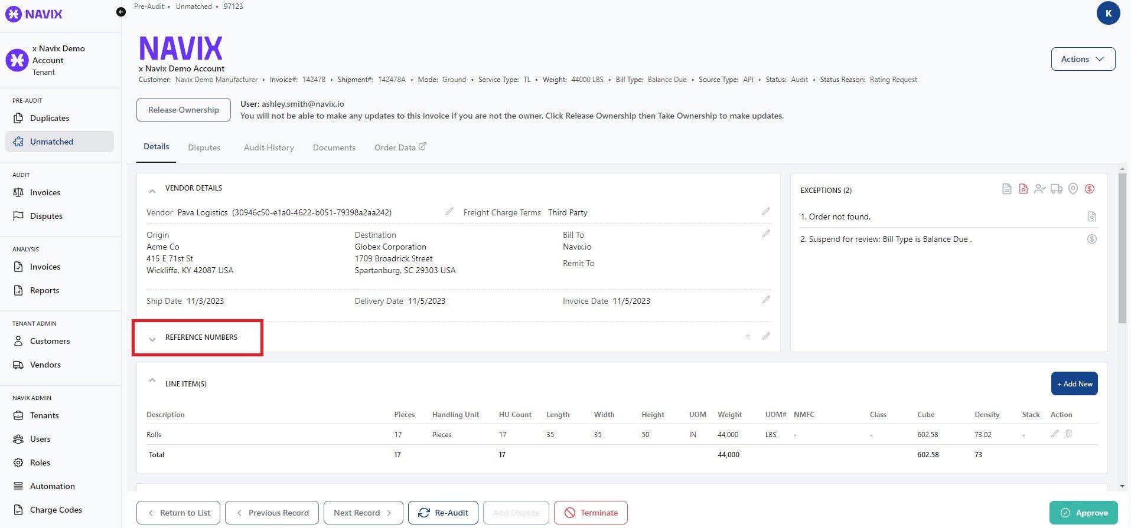Click the person-check exception filter icon
Image resolution: width=1131 pixels, height=528 pixels.
pos(1040,189)
